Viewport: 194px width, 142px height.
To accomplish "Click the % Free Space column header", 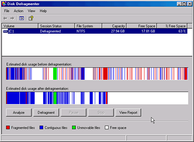I will [x=172, y=26].
